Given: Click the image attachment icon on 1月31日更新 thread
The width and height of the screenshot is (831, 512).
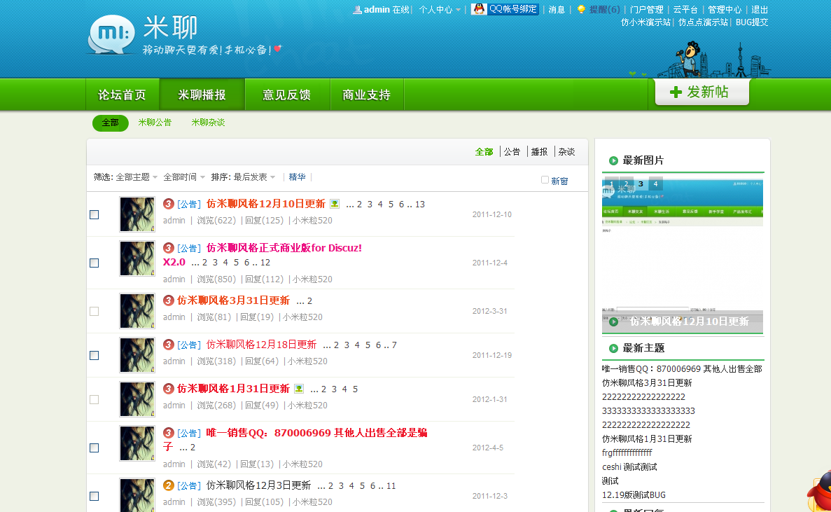Looking at the screenshot, I should point(299,389).
